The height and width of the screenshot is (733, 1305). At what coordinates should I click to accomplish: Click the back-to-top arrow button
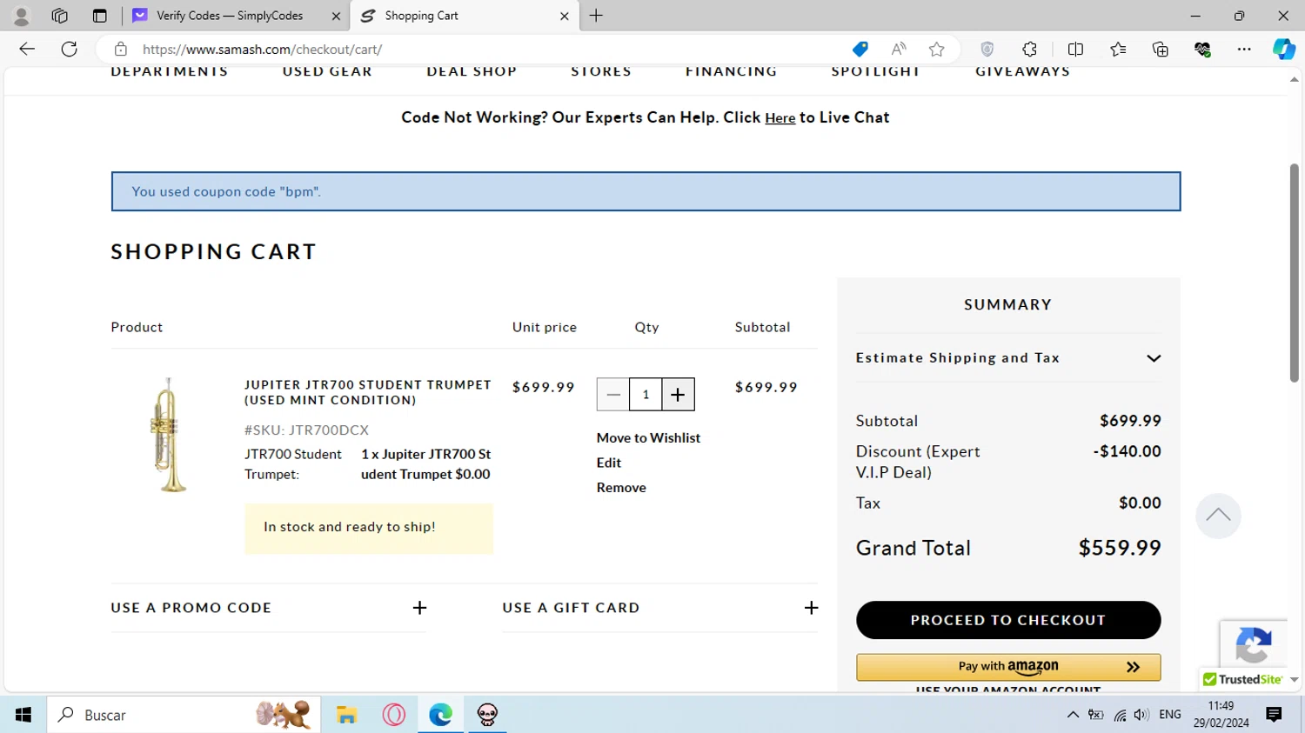tap(1218, 516)
